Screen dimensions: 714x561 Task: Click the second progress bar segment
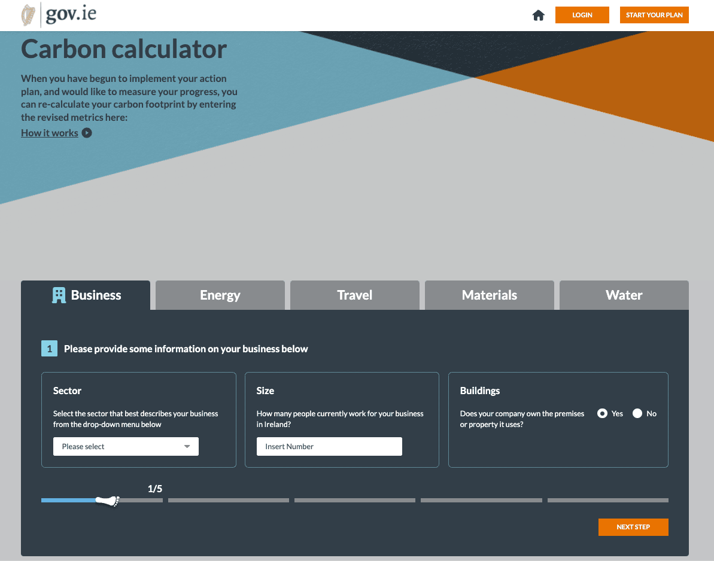228,501
